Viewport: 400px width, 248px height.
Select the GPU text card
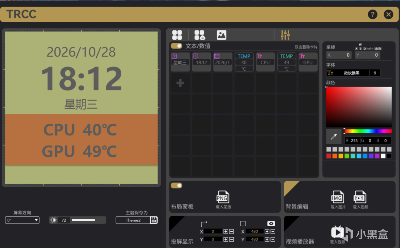tap(308, 62)
